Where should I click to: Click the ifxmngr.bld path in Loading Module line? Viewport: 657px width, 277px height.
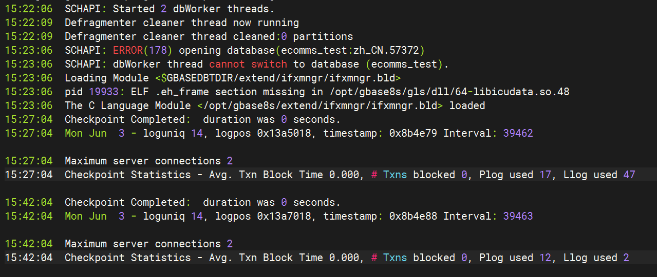tap(278, 78)
